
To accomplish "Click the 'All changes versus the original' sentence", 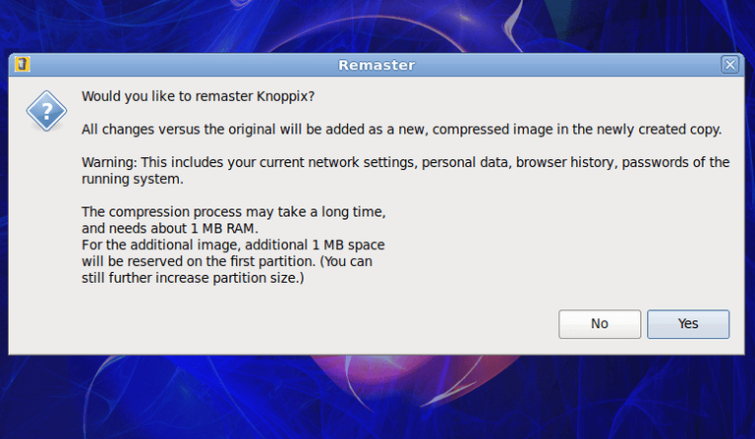I will tap(401, 130).
